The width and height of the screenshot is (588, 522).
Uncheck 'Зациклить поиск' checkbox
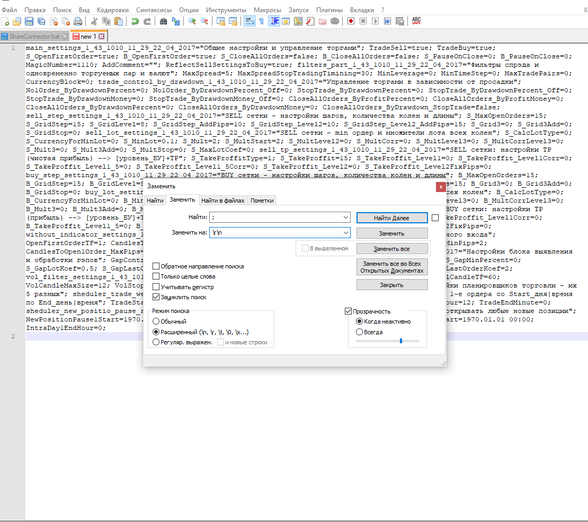click(x=156, y=297)
